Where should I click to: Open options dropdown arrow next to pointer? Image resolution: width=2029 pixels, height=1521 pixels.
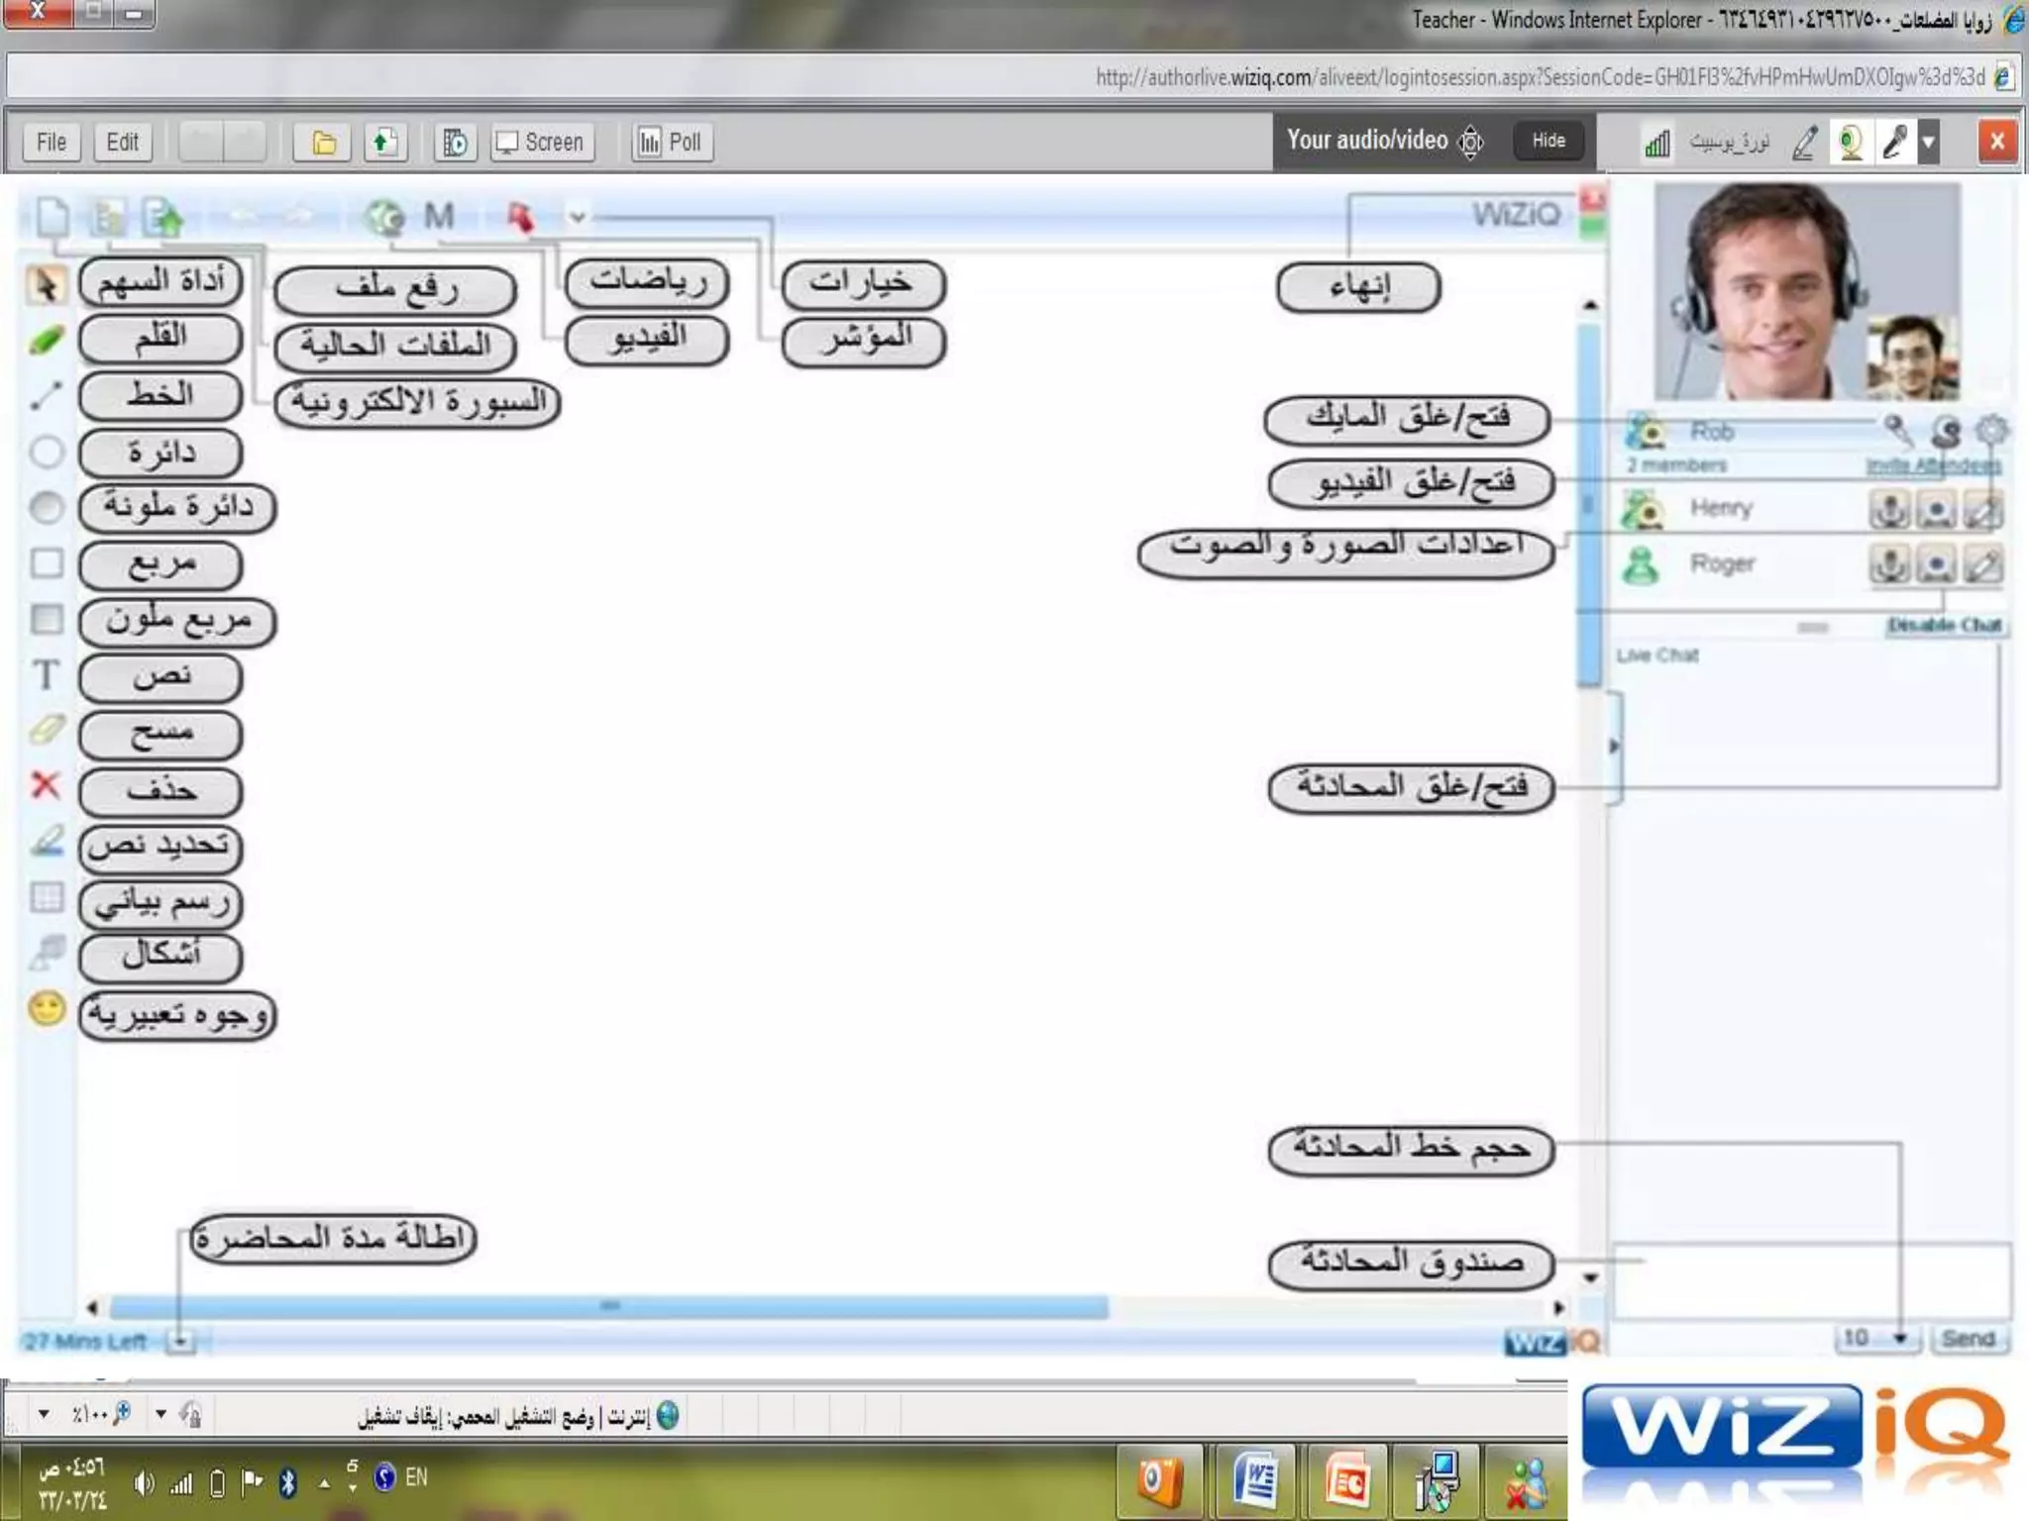(577, 217)
